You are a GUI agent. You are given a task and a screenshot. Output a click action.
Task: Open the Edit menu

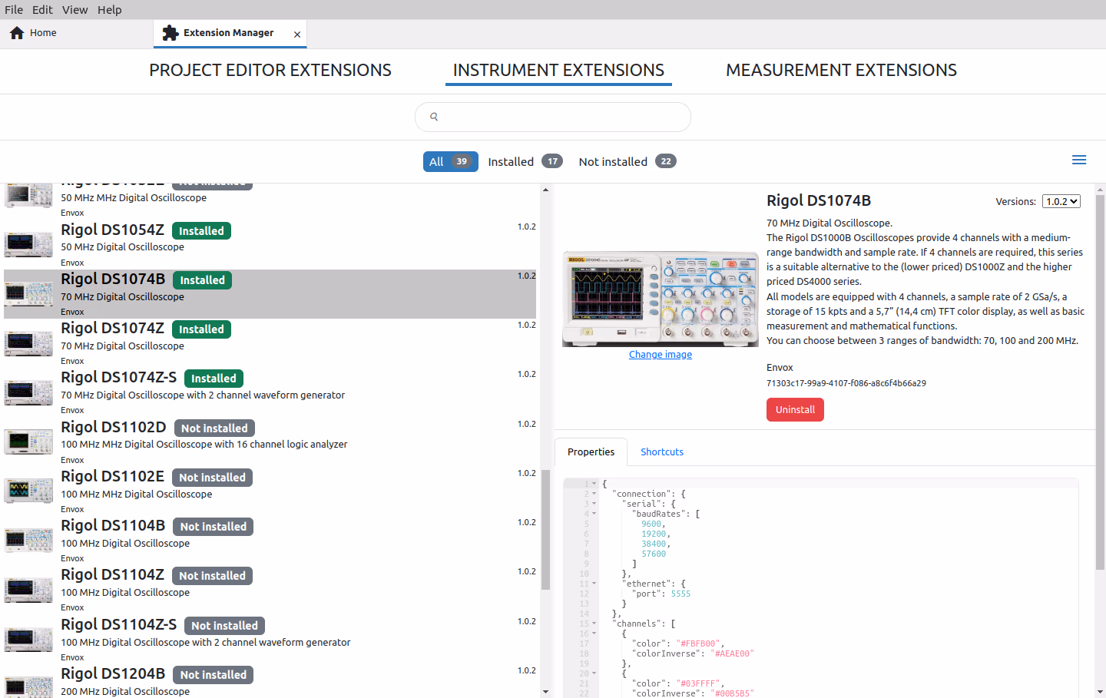tap(42, 10)
